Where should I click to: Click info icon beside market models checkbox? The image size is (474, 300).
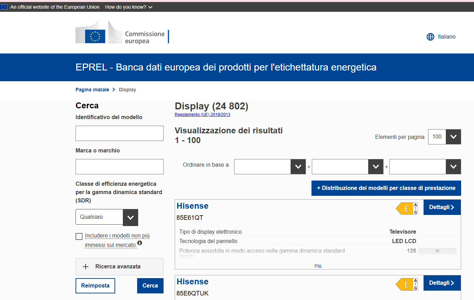(x=140, y=243)
